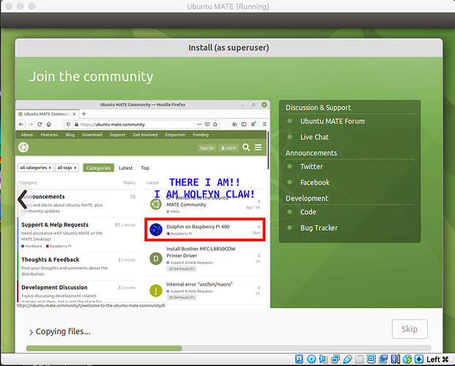Screen dimensions: 455x366
Task: Click the Left ⌘ host key indicator
Action: pos(437,359)
